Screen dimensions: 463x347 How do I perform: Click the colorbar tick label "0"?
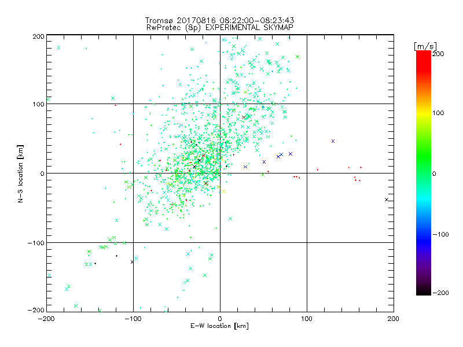click(x=434, y=173)
